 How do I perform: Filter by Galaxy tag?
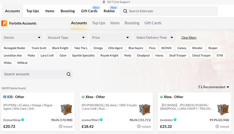182,48
